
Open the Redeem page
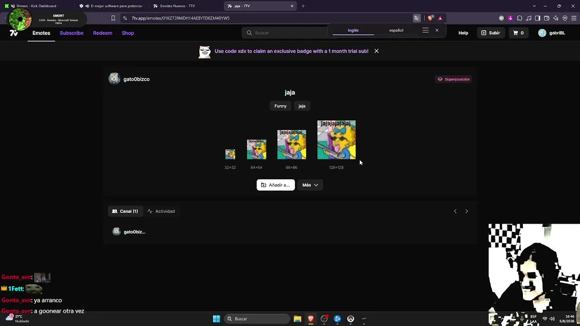point(102,33)
